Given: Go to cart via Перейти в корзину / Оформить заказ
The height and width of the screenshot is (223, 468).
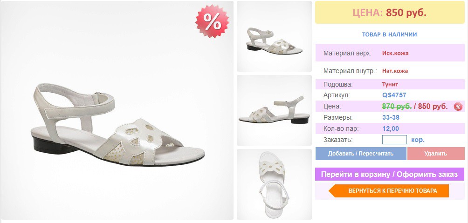Looking at the screenshot, I should click(390, 174).
